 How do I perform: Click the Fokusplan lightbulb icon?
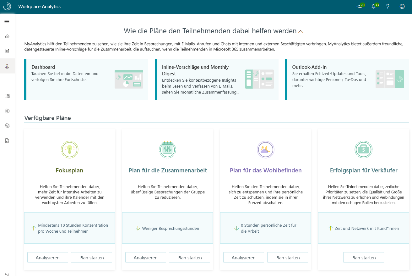[69, 149]
